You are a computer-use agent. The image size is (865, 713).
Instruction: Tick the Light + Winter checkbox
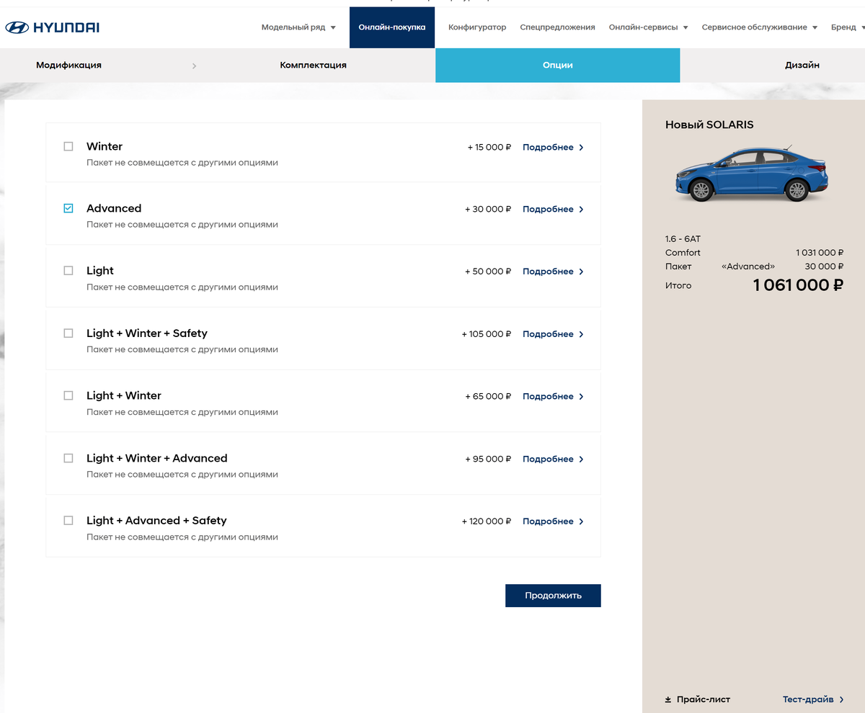click(x=68, y=395)
